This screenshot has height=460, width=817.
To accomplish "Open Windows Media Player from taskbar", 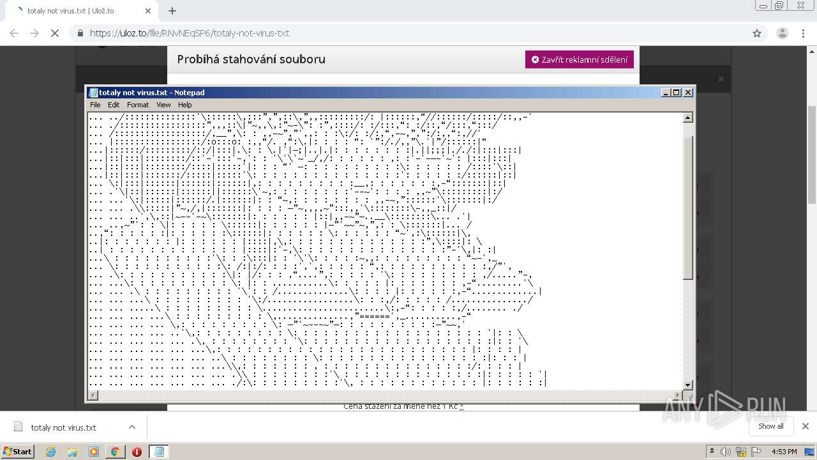I will [94, 452].
